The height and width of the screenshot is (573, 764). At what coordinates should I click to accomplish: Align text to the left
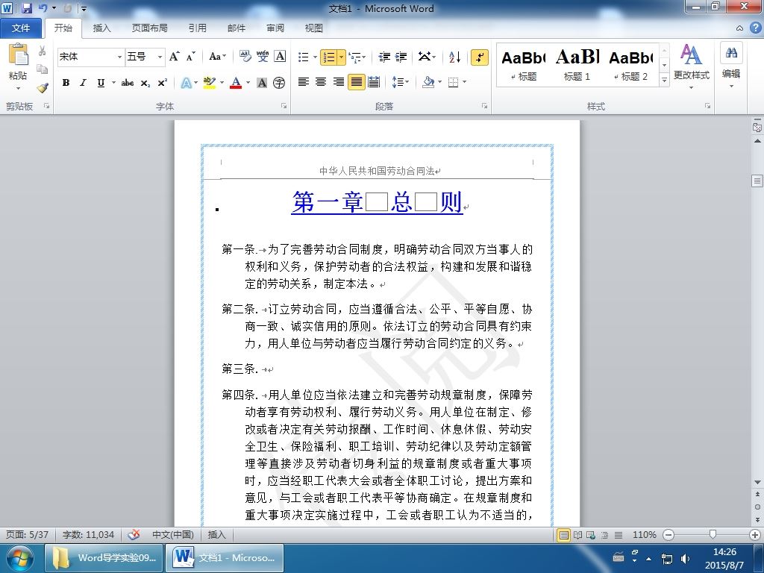(x=304, y=82)
